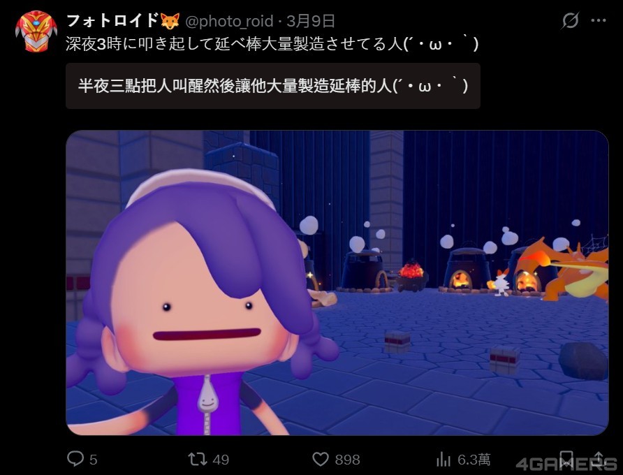Click the orange Charizard in the image

[568, 270]
